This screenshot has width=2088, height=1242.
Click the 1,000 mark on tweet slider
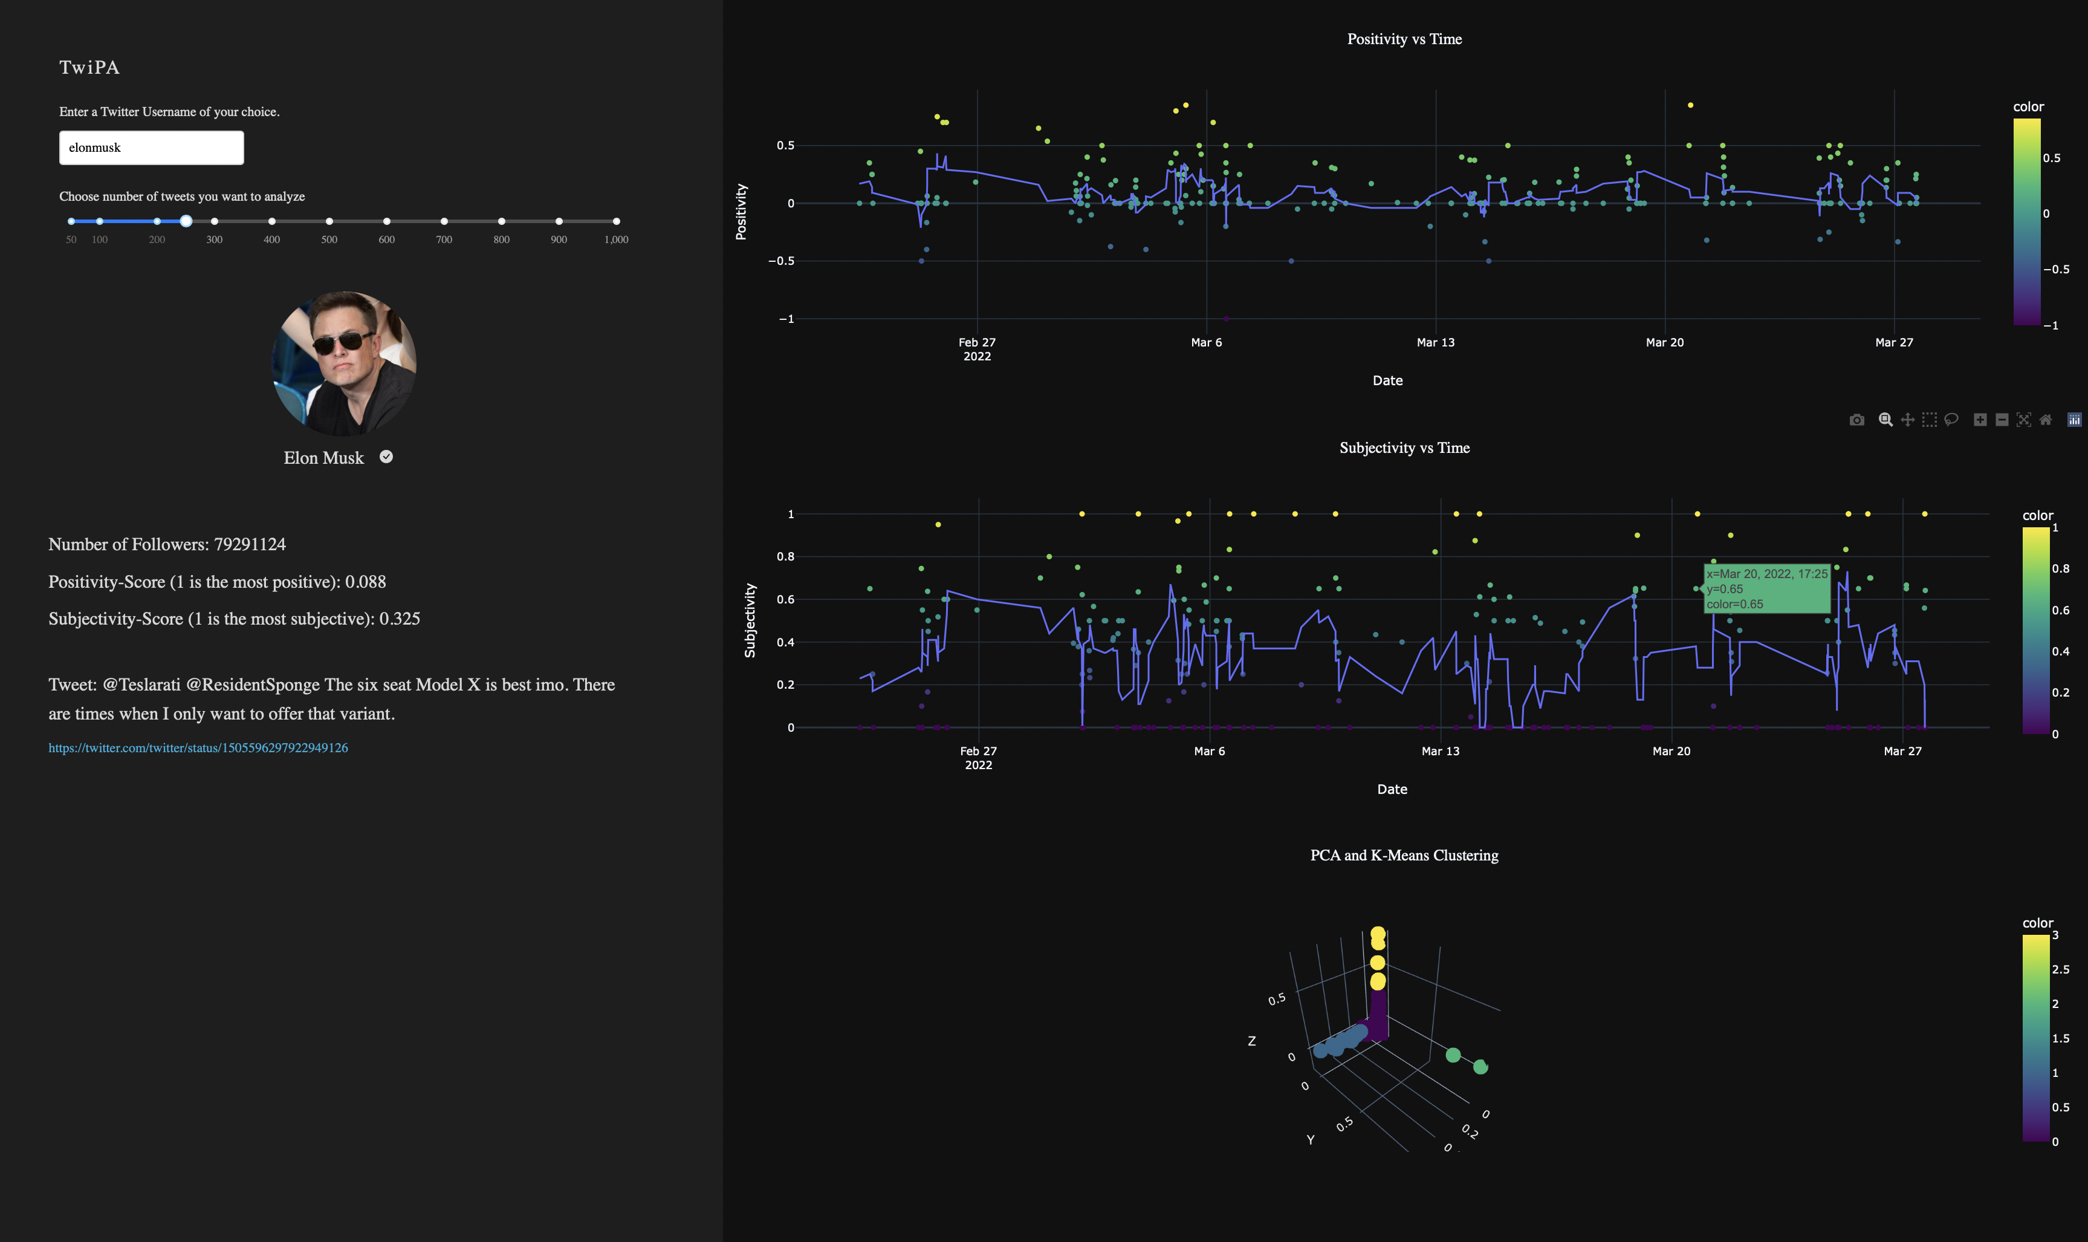pyautogui.click(x=617, y=222)
